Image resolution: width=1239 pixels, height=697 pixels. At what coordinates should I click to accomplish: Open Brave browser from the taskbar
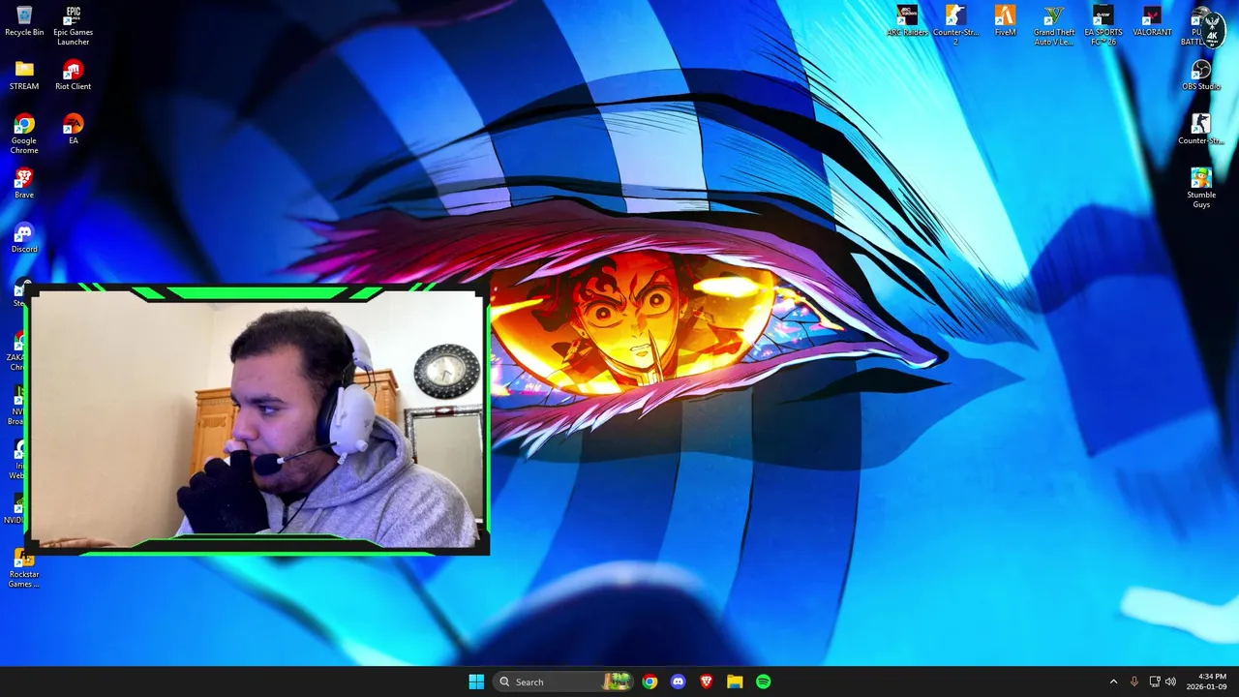tap(707, 682)
